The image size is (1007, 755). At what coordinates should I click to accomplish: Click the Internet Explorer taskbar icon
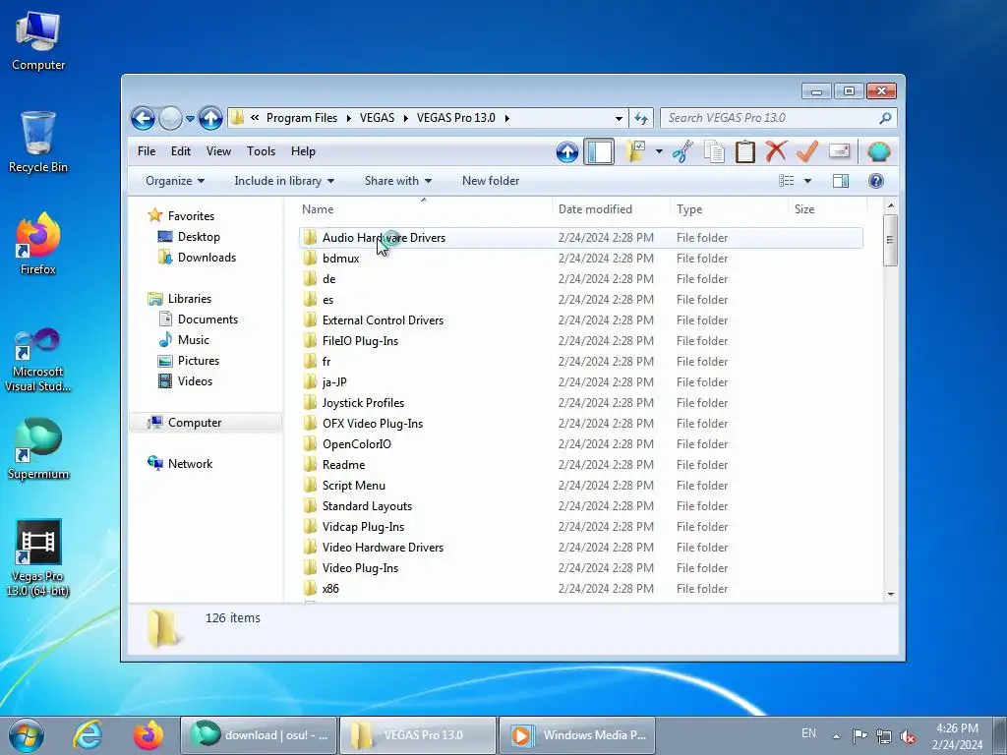tap(88, 735)
